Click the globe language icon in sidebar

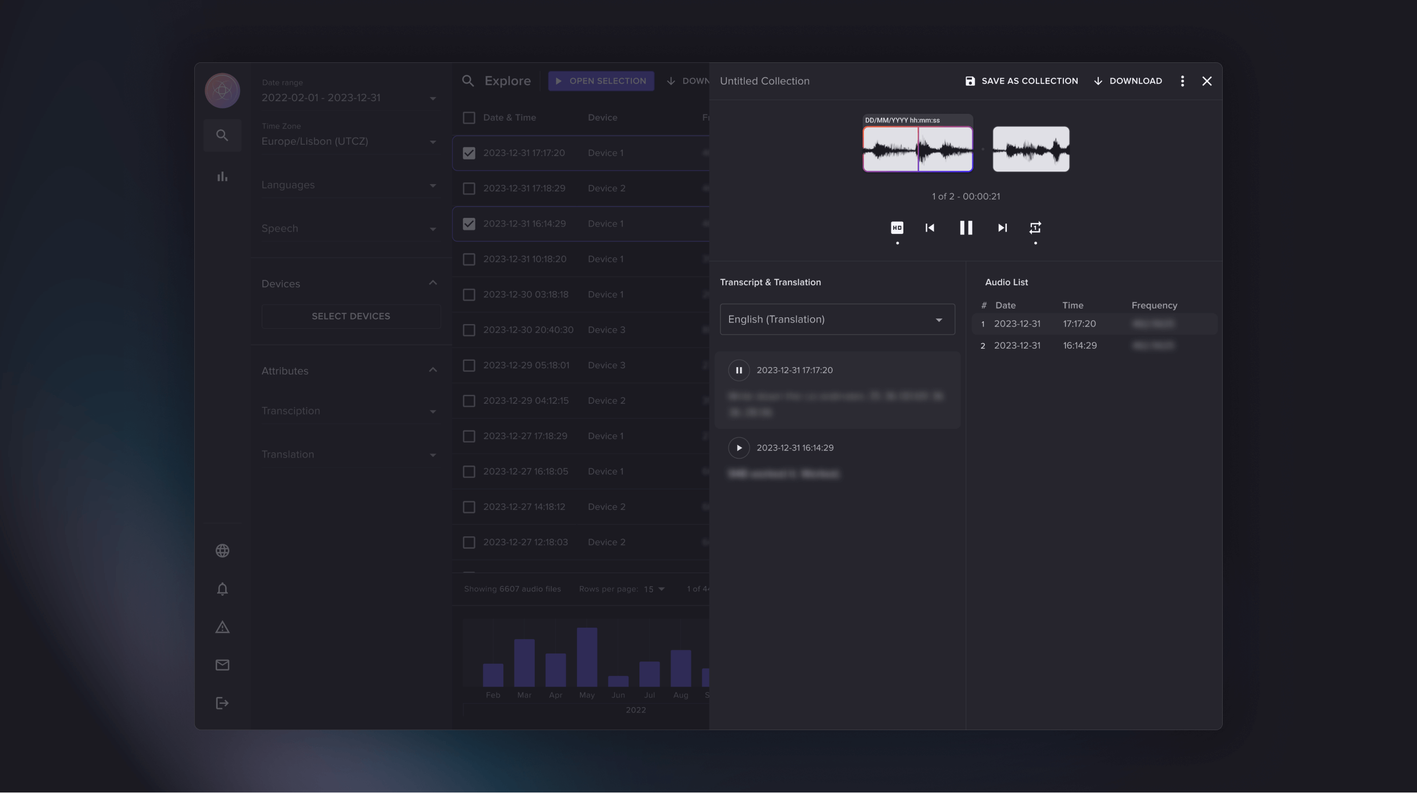point(222,551)
